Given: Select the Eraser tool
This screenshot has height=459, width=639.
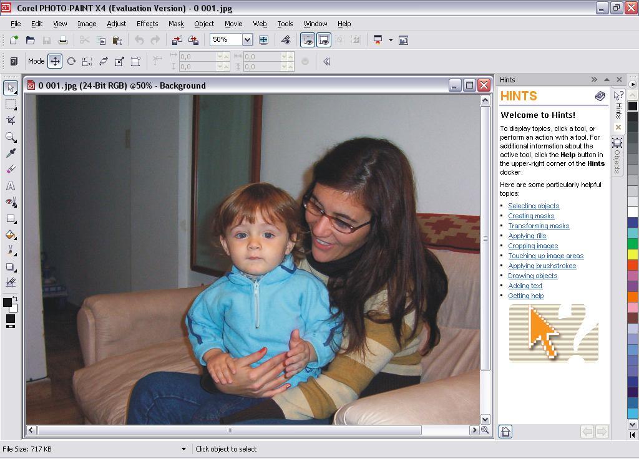Looking at the screenshot, I should click(10, 170).
